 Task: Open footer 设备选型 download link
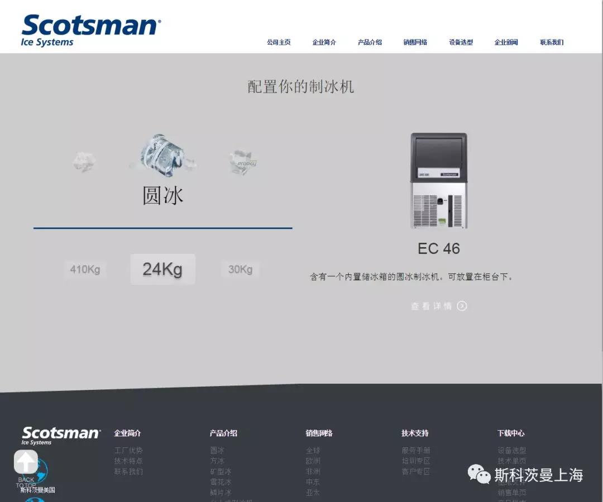512,450
